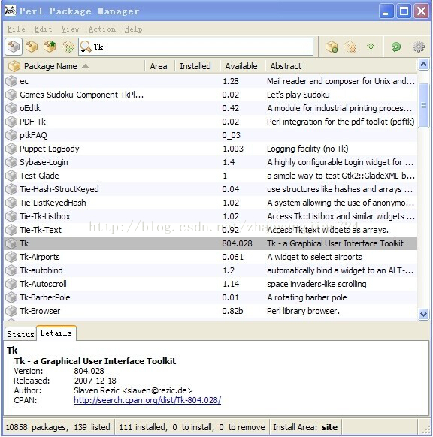This screenshot has width=433, height=437.
Task: Open the Action menu
Action: [101, 29]
